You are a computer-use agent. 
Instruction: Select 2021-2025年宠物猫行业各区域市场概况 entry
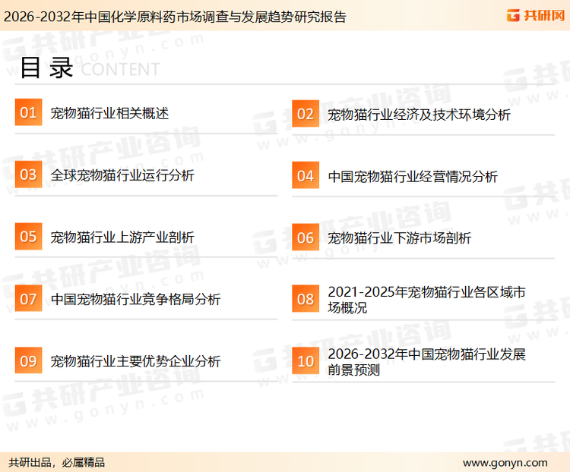(x=426, y=300)
